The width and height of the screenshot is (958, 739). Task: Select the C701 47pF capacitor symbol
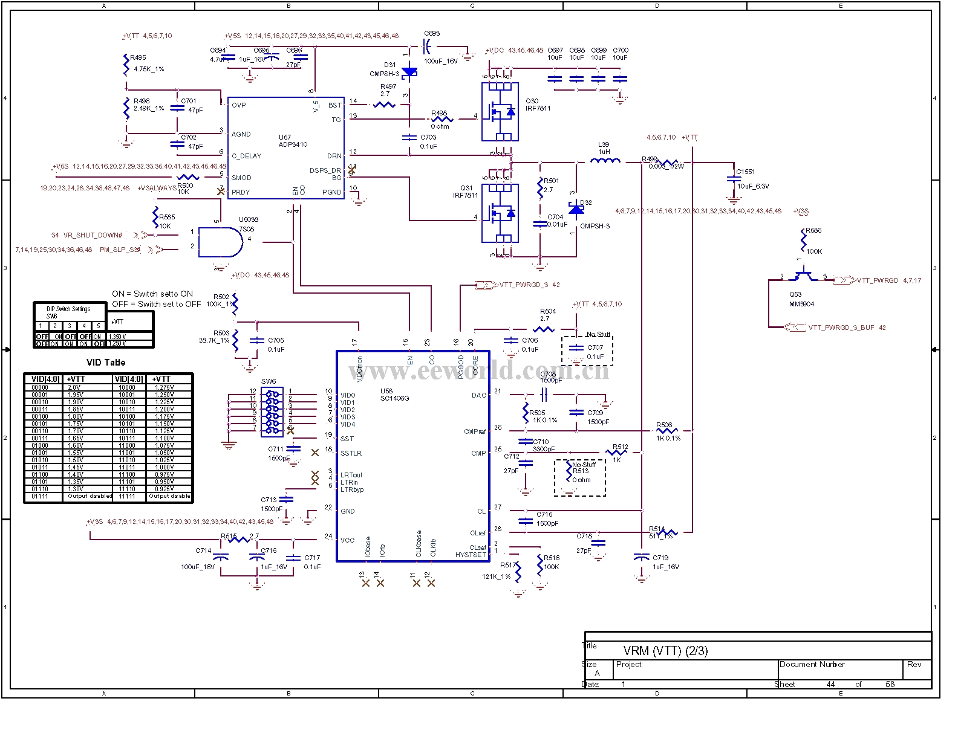177,108
